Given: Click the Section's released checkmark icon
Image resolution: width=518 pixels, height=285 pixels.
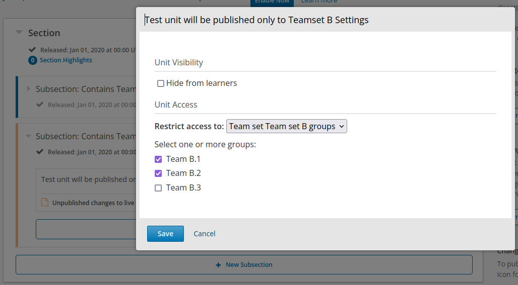Looking at the screenshot, I should (x=33, y=50).
